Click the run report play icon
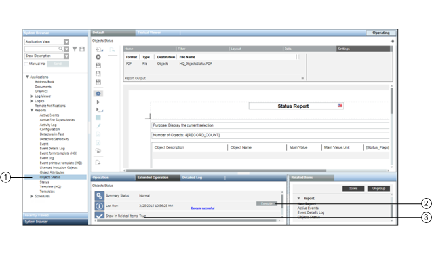 [98, 102]
